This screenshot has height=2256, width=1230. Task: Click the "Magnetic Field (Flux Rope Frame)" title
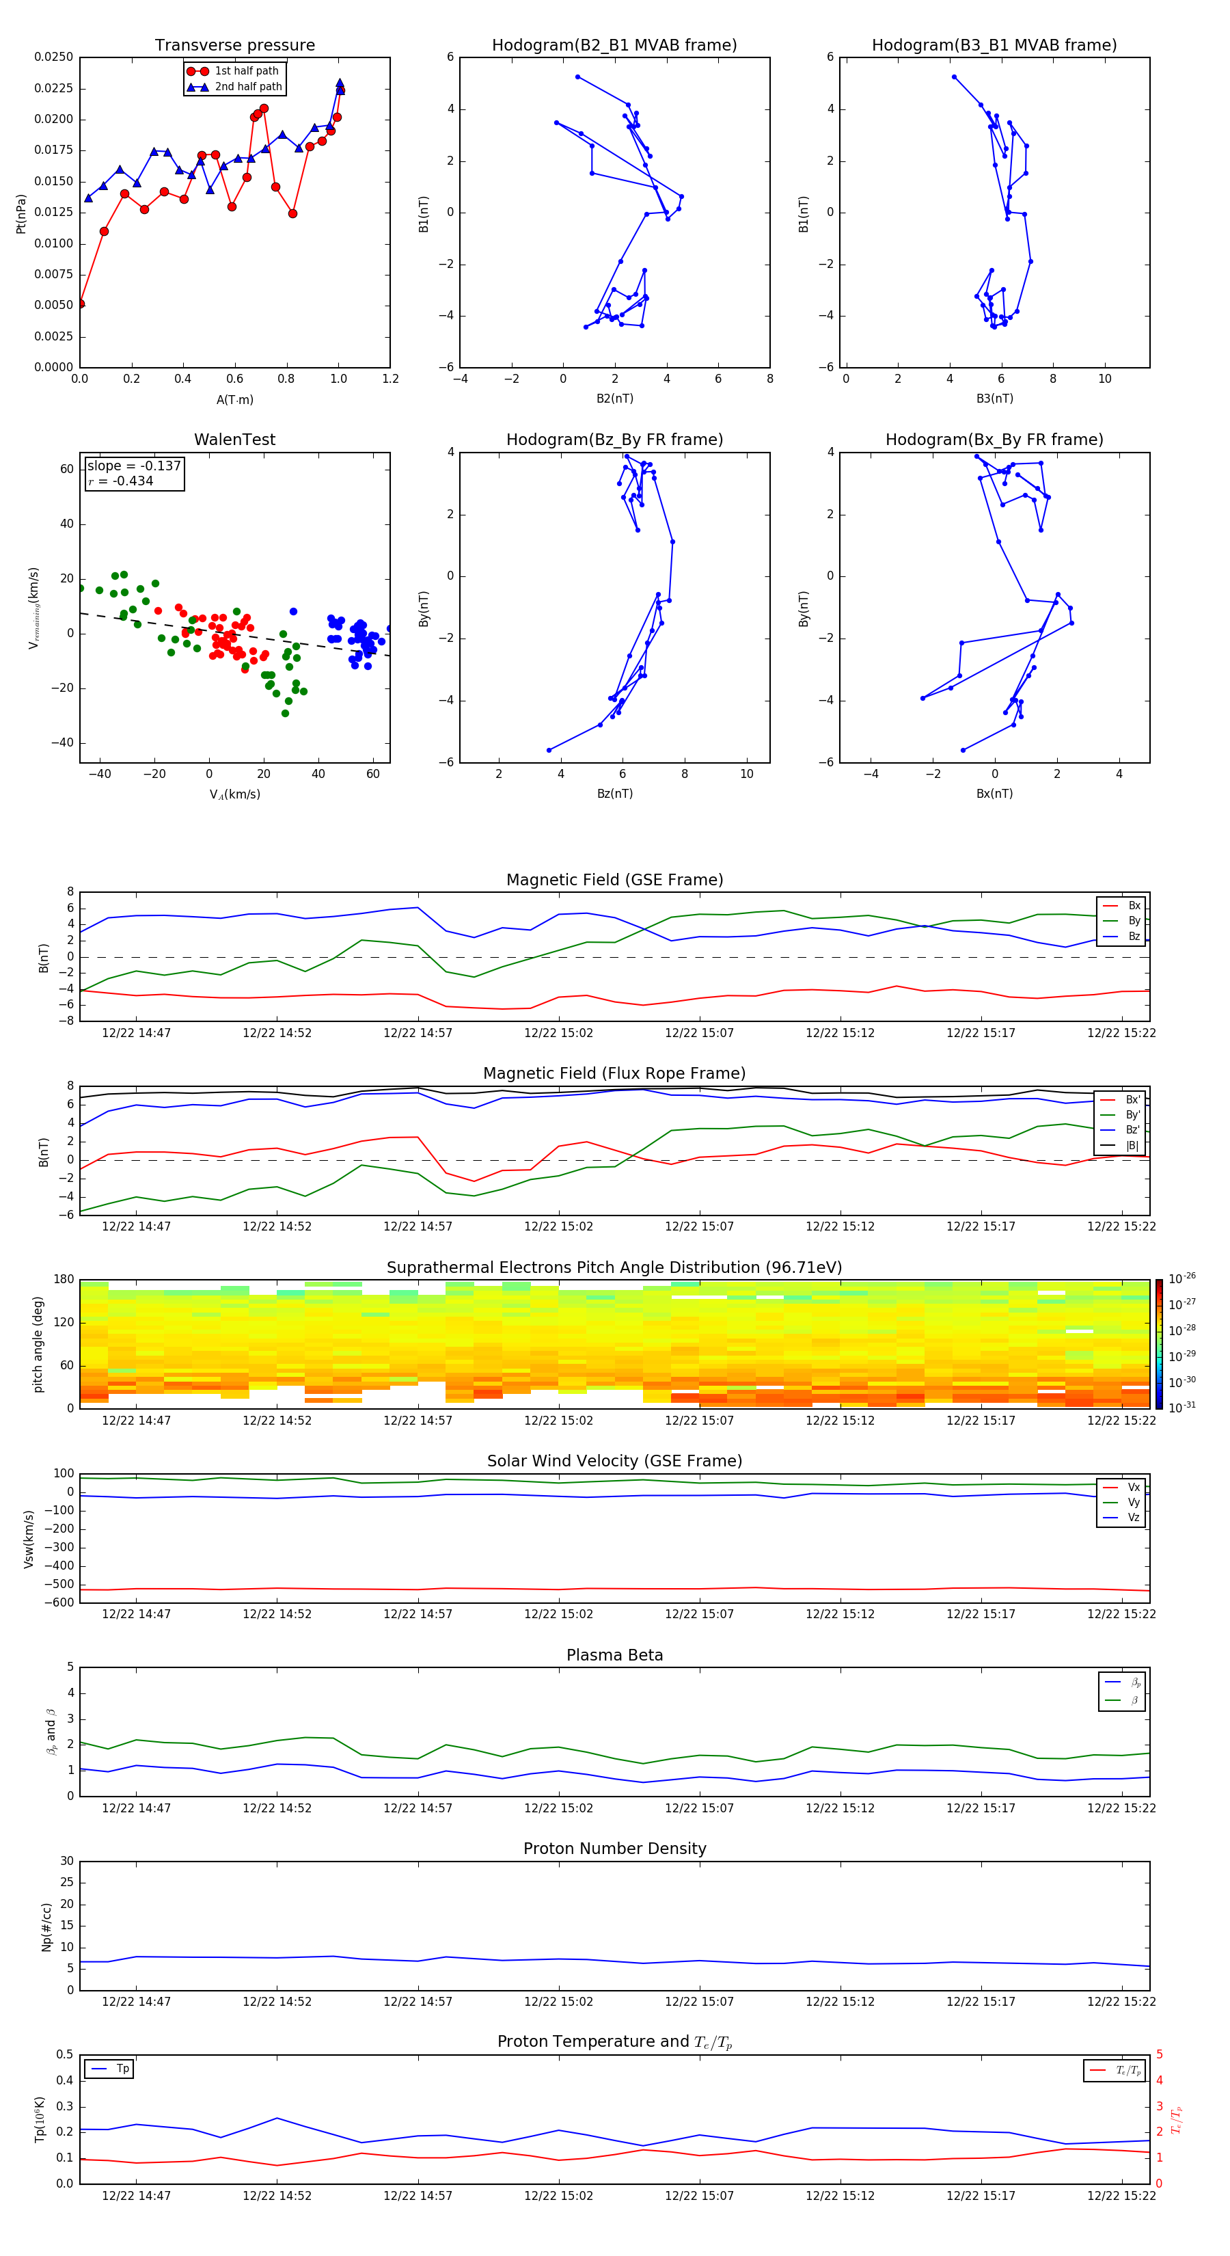614,1074
